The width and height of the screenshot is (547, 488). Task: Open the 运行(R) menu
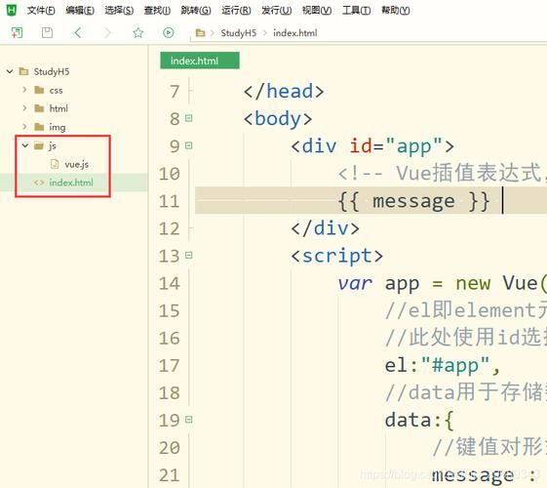236,11
